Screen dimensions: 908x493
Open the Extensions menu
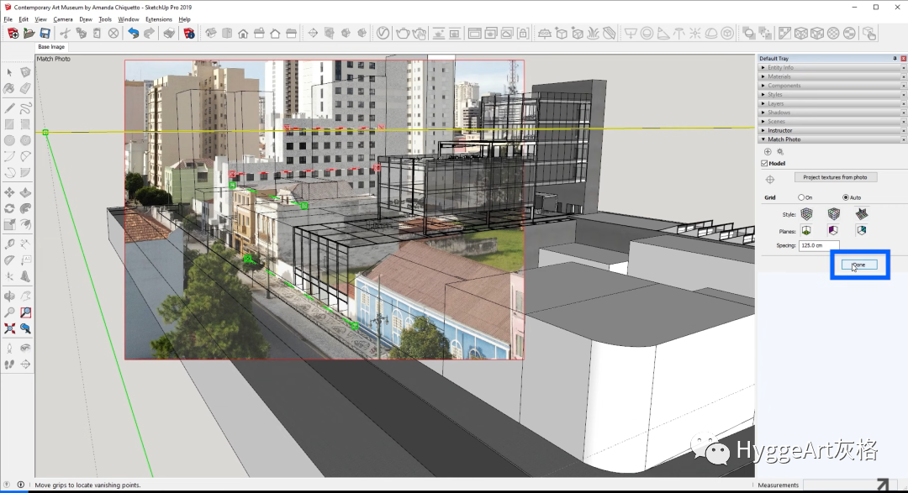[159, 19]
